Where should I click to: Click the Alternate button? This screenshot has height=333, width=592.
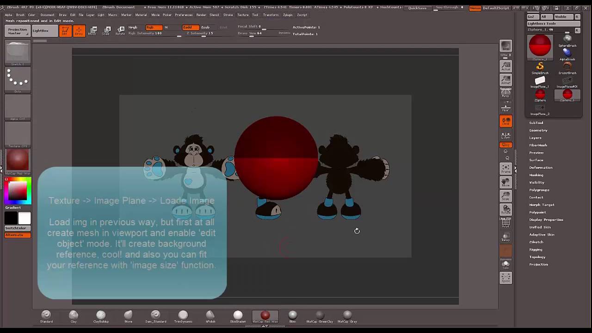(18, 235)
